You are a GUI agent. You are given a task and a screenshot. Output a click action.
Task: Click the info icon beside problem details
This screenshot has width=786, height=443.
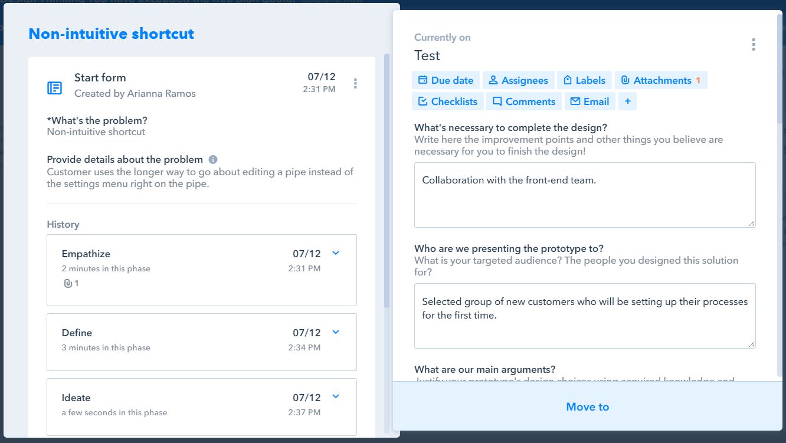tap(213, 159)
